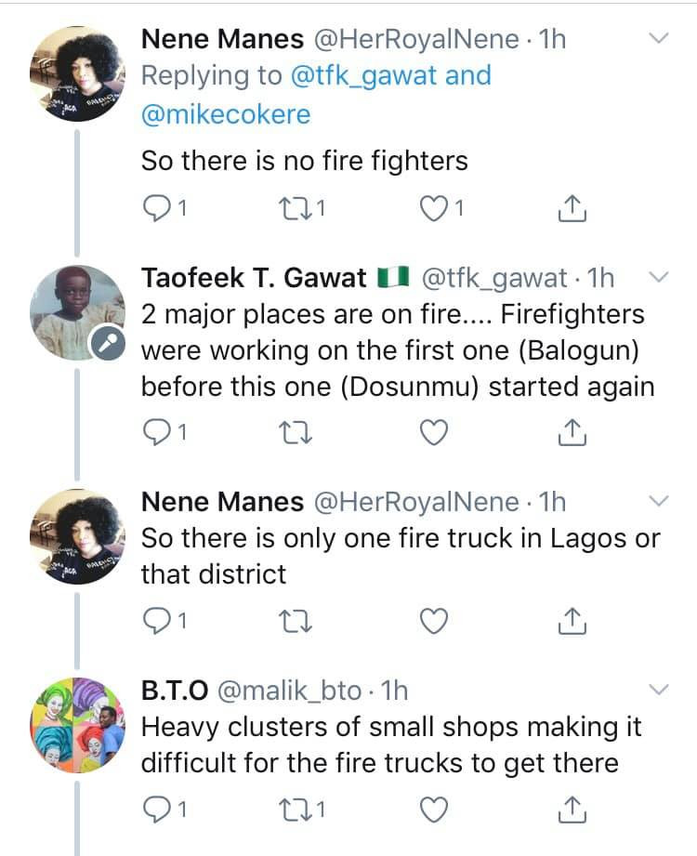Reply to the 'only one fire truck' tweet
697x856 pixels.
(x=156, y=621)
